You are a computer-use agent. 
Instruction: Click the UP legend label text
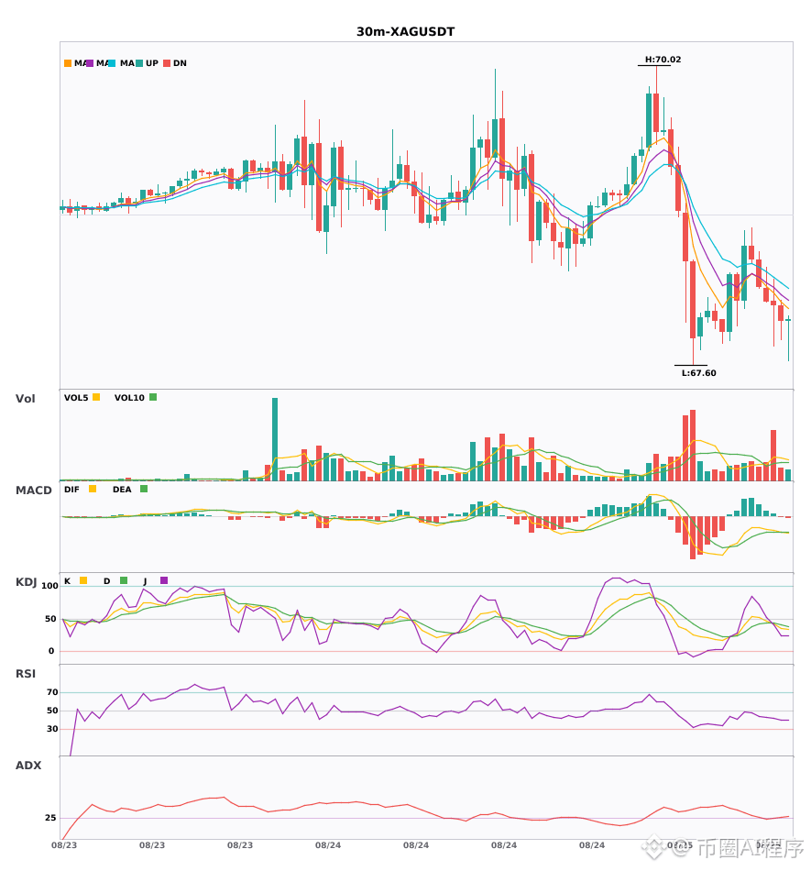(152, 63)
